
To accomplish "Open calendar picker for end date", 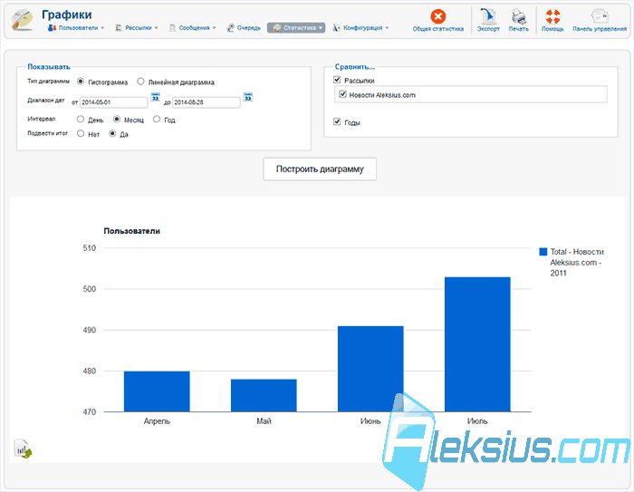I will pyautogui.click(x=248, y=97).
